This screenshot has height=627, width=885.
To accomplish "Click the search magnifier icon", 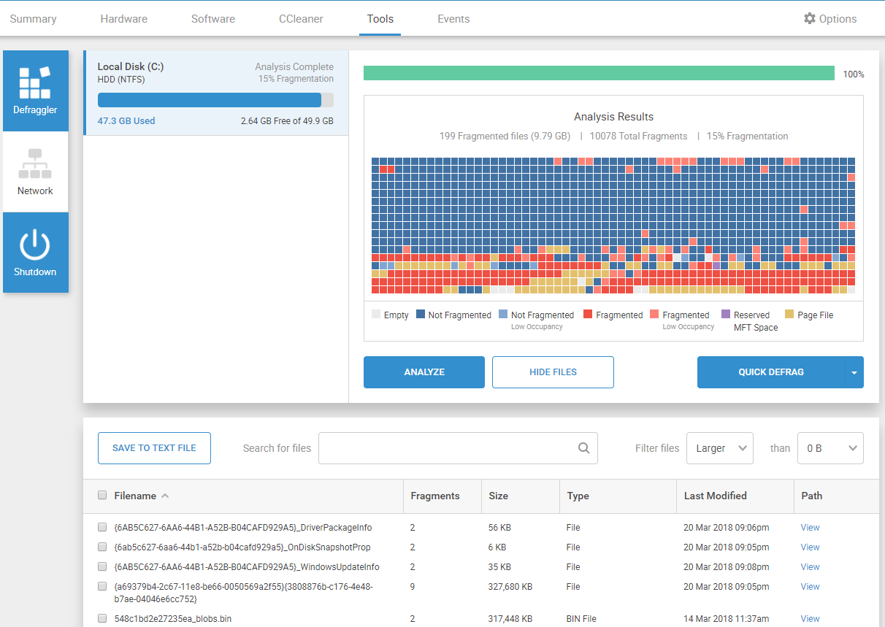I will (x=583, y=448).
